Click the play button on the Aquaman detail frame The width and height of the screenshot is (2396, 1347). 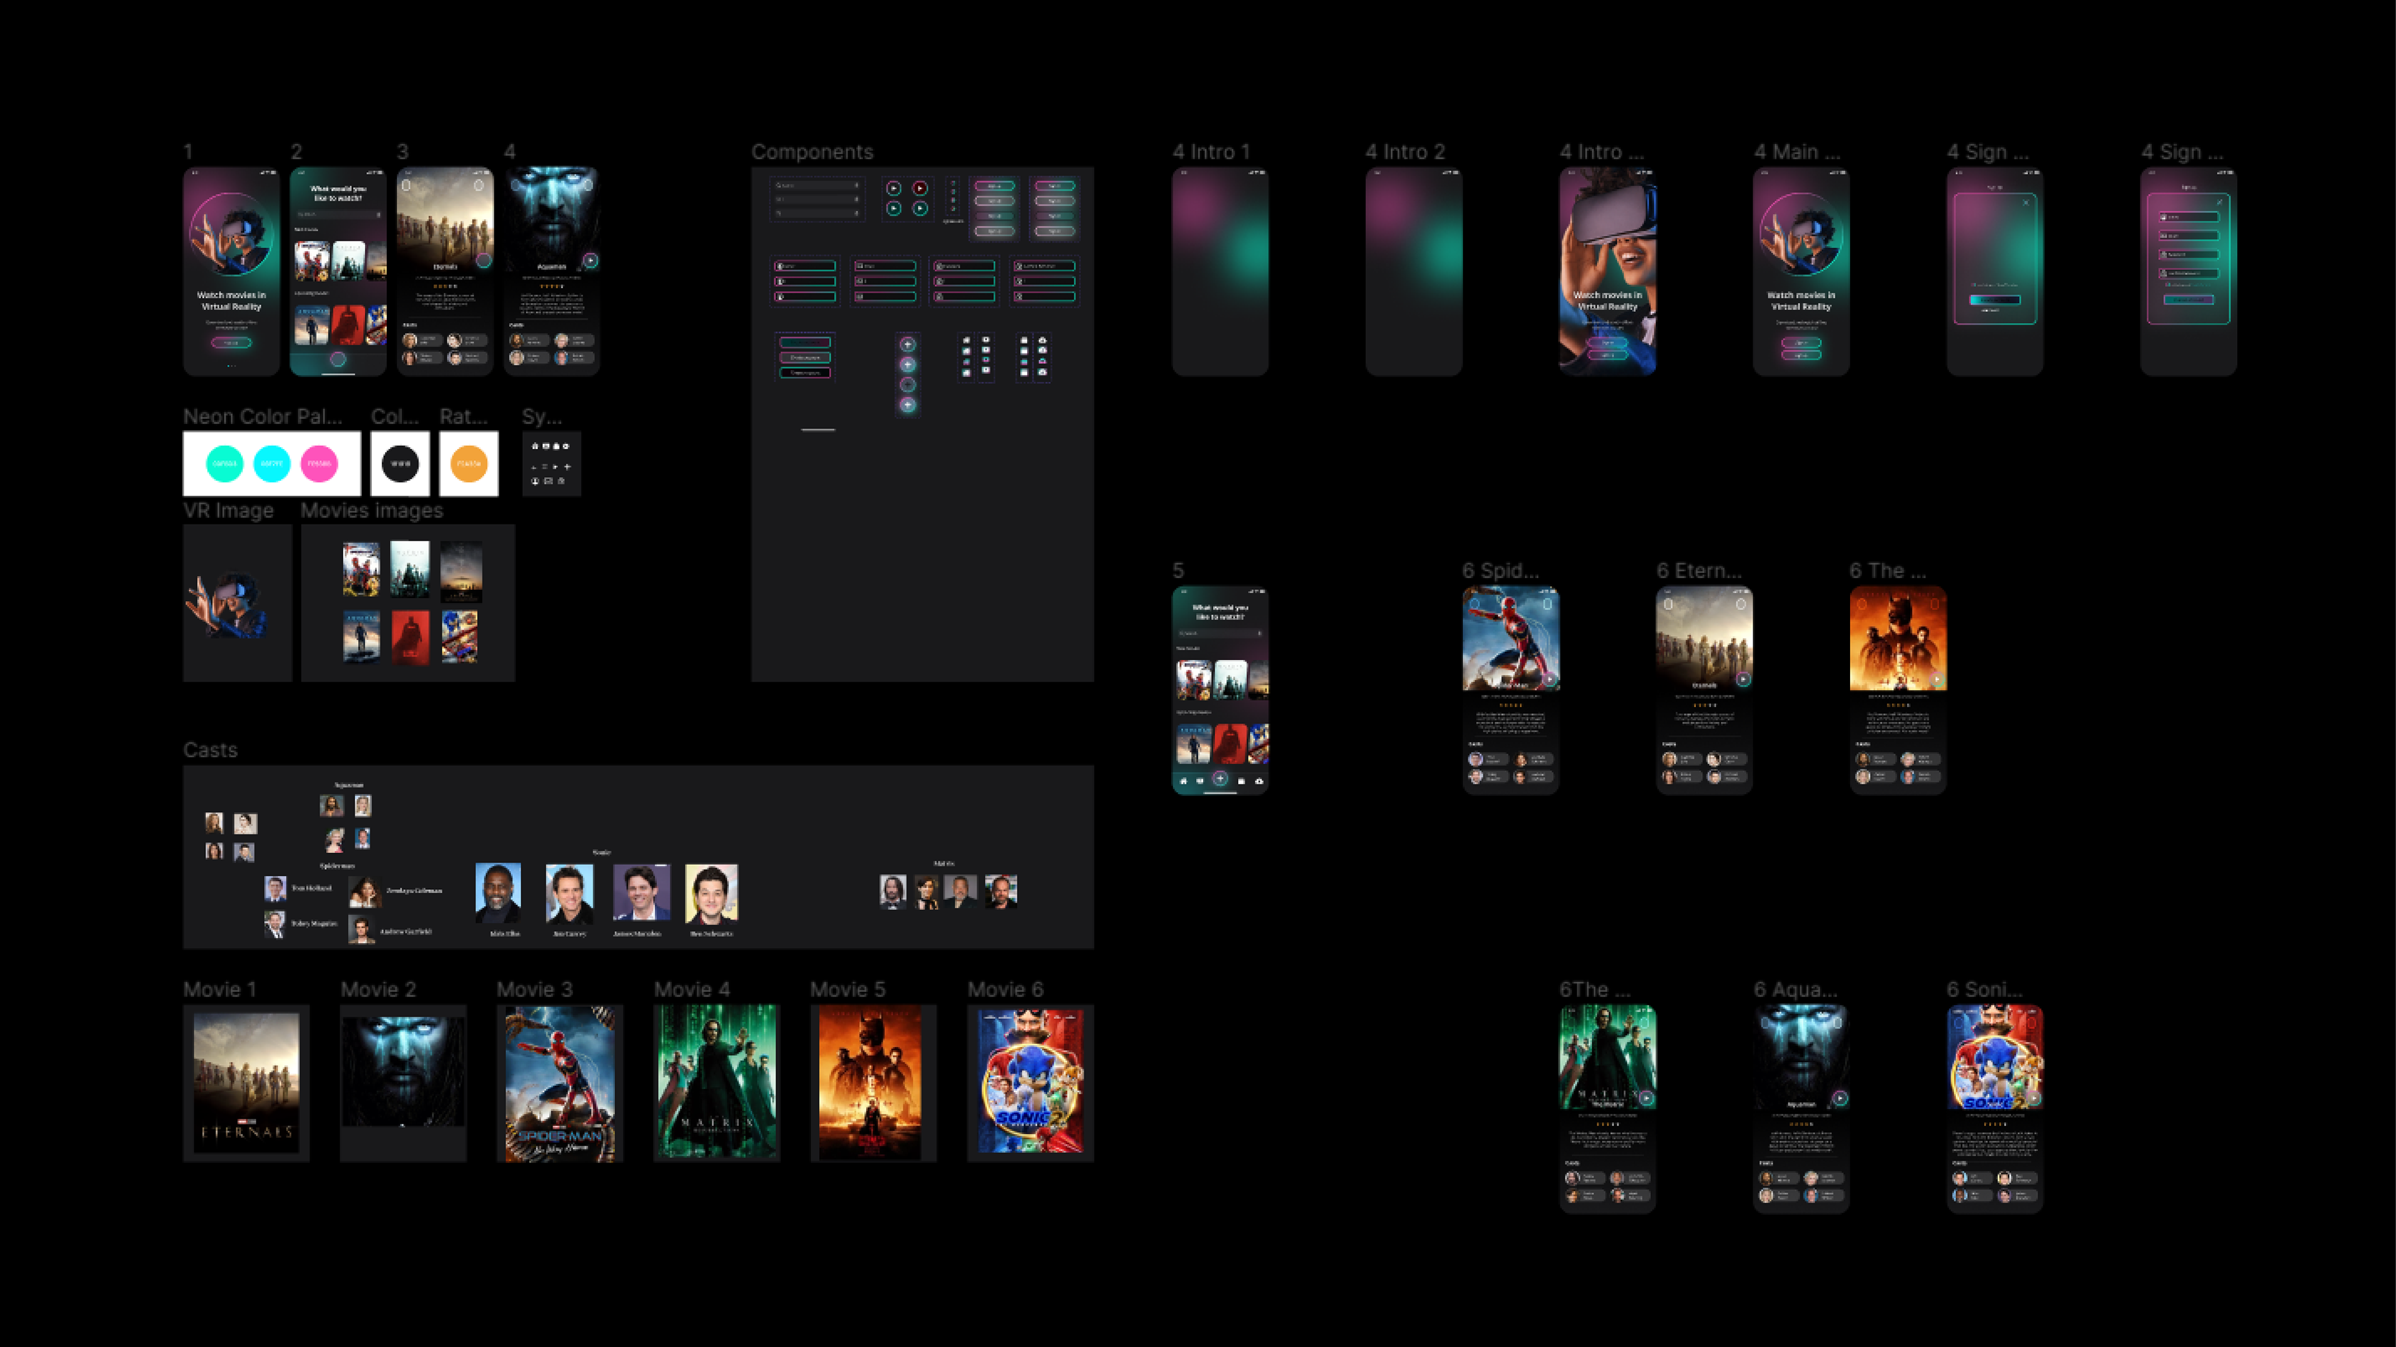1840,1098
